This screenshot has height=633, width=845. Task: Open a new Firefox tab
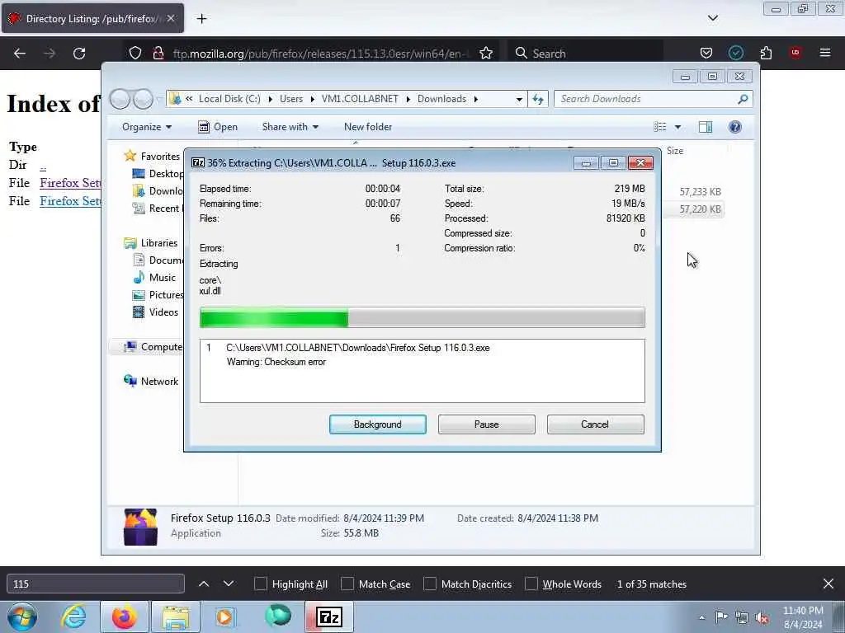click(x=201, y=19)
